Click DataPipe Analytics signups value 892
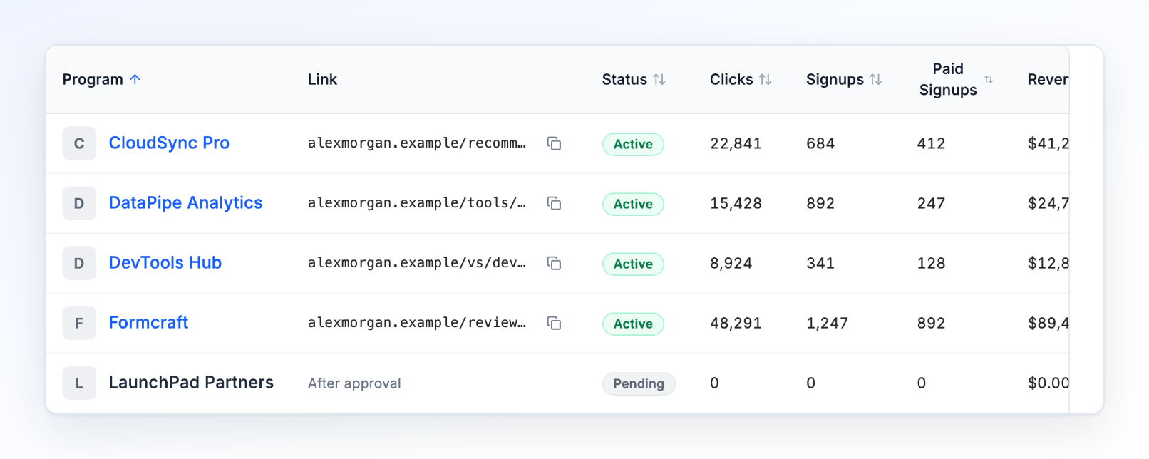 [x=820, y=203]
